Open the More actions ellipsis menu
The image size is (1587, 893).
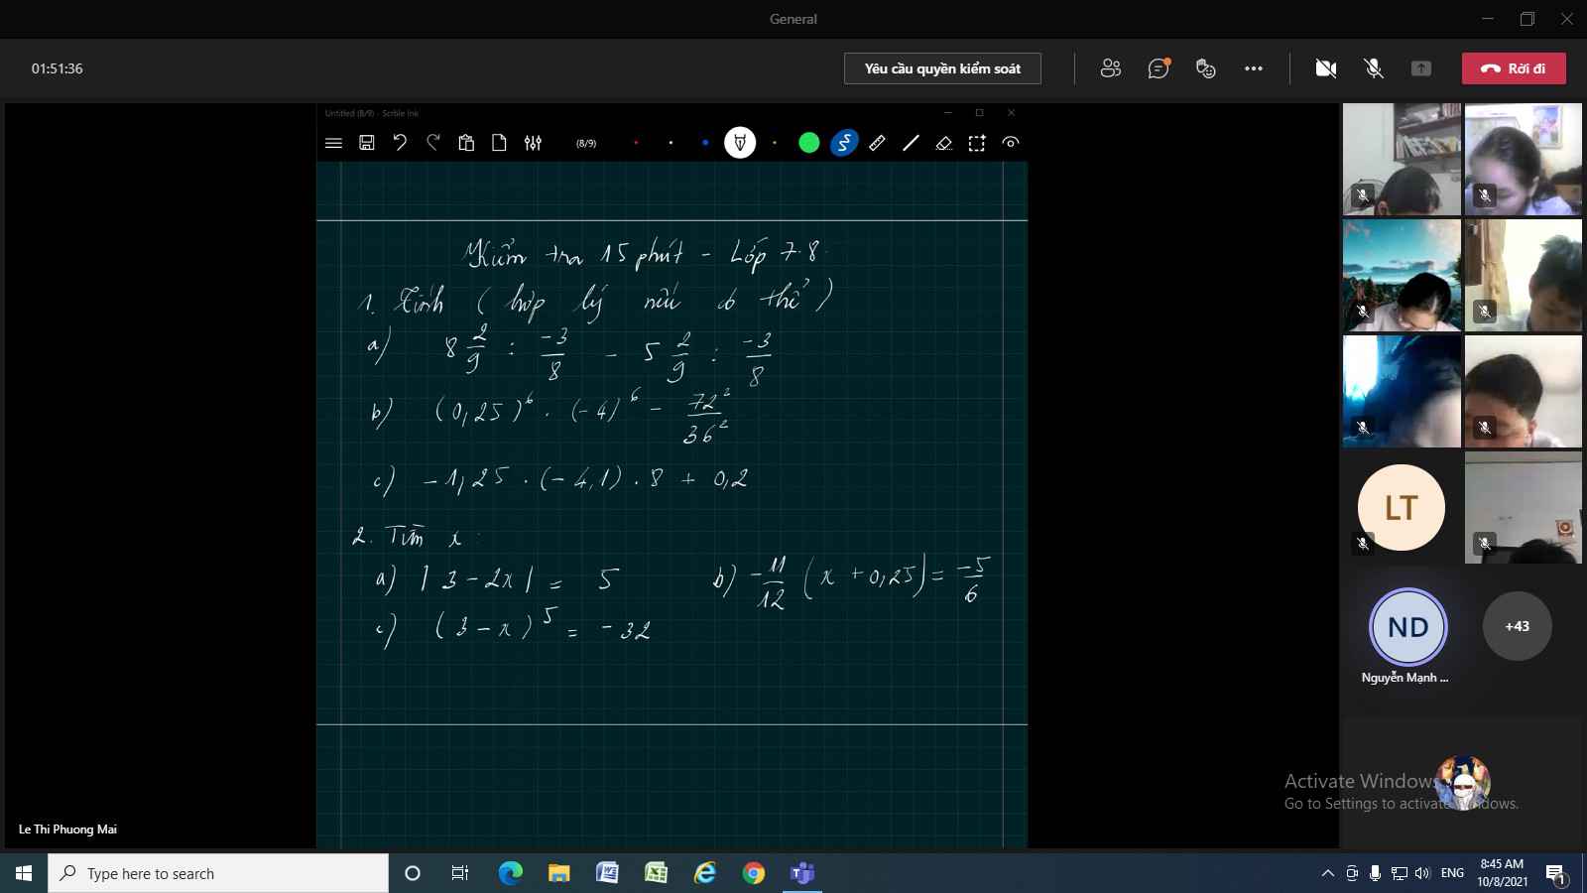(x=1254, y=68)
